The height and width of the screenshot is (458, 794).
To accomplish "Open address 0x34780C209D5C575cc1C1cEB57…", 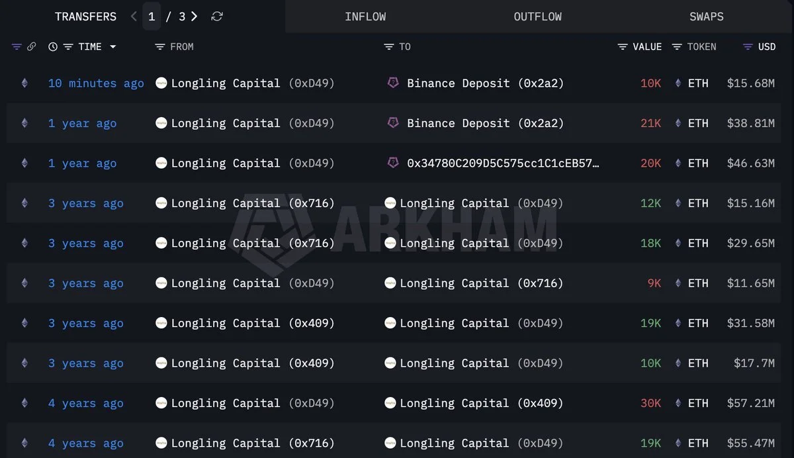I will 504,163.
